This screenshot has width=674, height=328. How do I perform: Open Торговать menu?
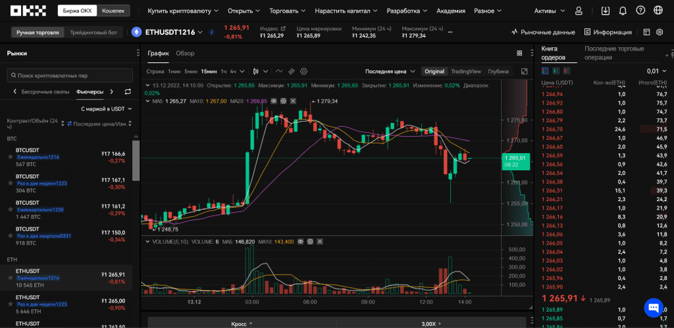(x=287, y=11)
